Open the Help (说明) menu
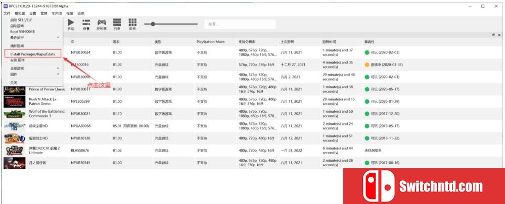505x204 pixels. (x=81, y=14)
